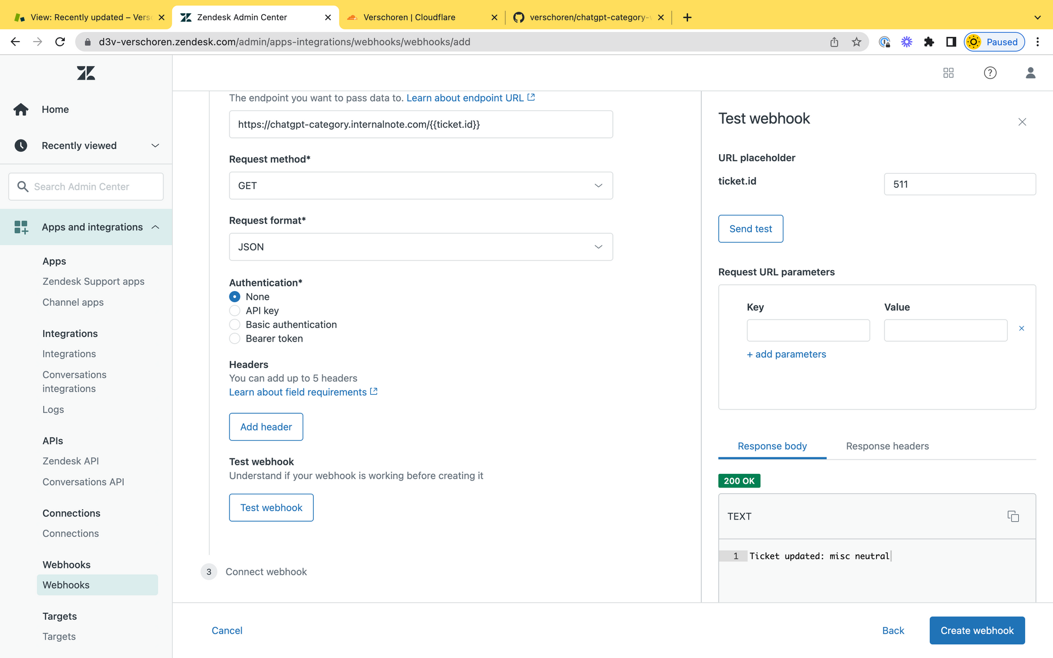Expand the Recently viewed section
This screenshot has height=658, width=1053.
[155, 146]
